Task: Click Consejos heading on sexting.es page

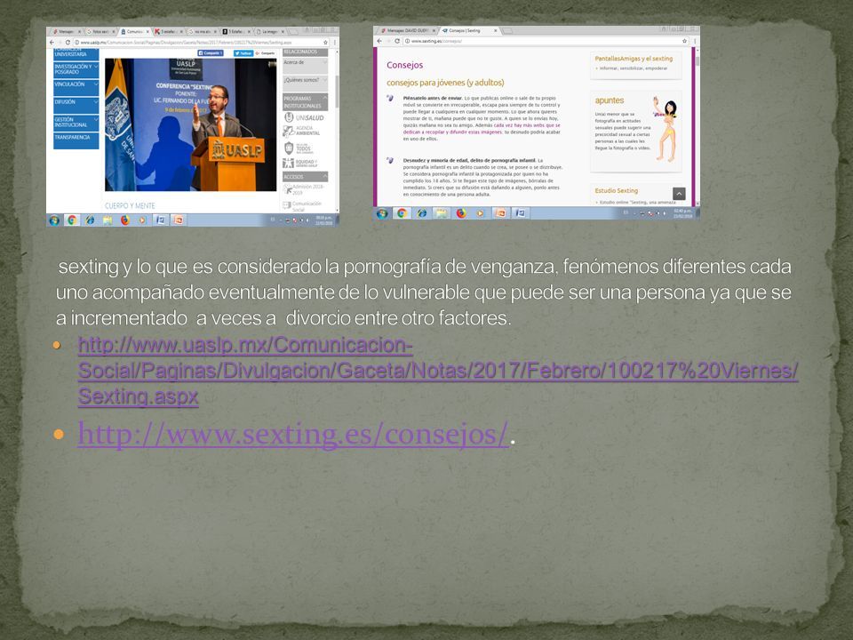Action: pos(405,65)
